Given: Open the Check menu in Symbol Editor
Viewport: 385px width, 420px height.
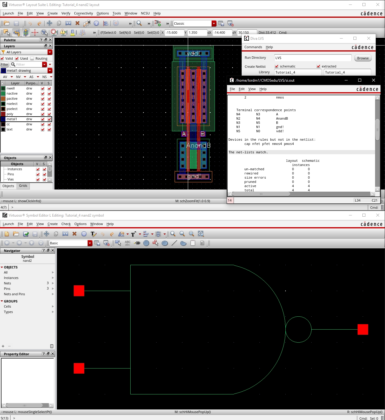Looking at the screenshot, I should [x=66, y=224].
